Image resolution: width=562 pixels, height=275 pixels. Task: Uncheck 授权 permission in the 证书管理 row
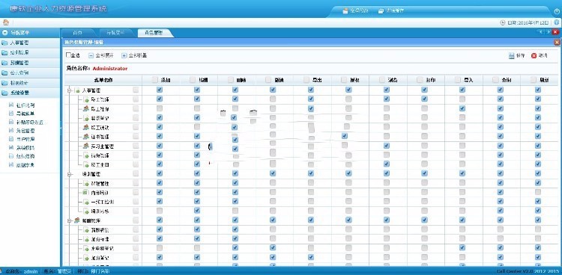[345, 136]
